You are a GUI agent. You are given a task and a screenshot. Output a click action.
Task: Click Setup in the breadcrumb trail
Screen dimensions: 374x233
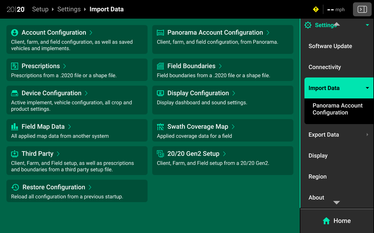pos(40,9)
